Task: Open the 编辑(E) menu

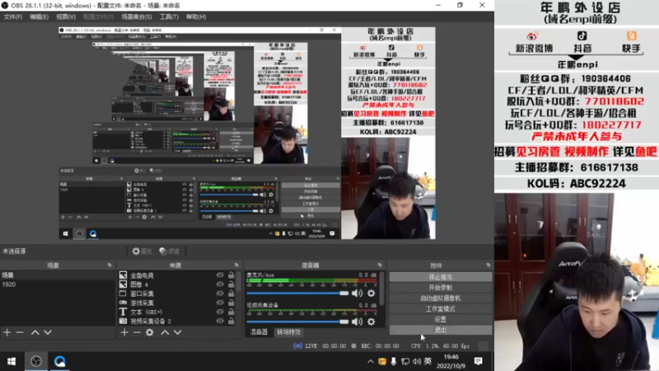Action: (39, 16)
